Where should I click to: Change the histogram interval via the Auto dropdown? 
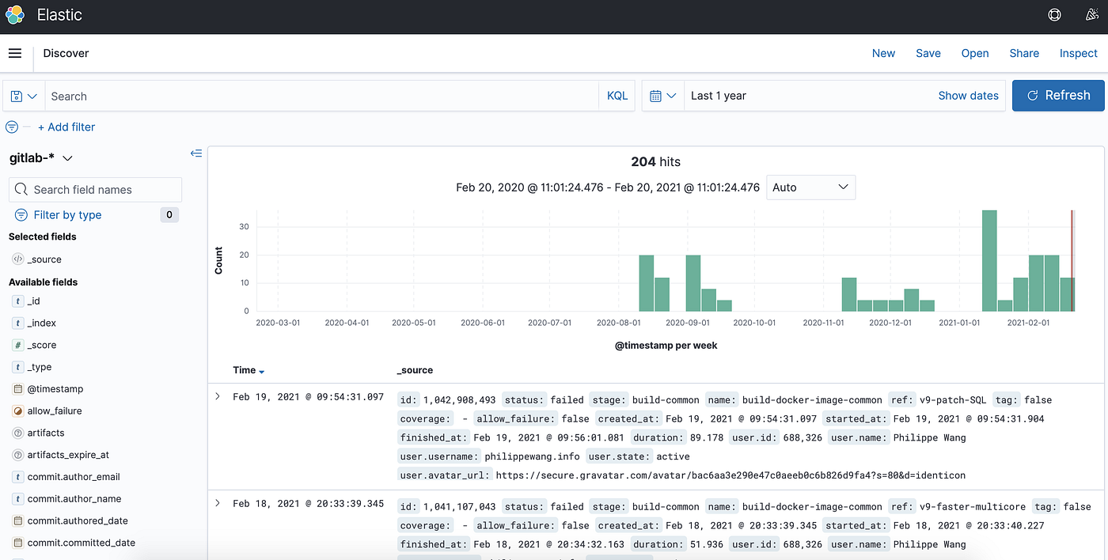tap(810, 187)
